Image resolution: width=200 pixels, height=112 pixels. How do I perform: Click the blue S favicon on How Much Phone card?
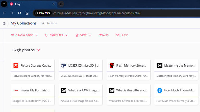pyautogui.click(x=160, y=90)
